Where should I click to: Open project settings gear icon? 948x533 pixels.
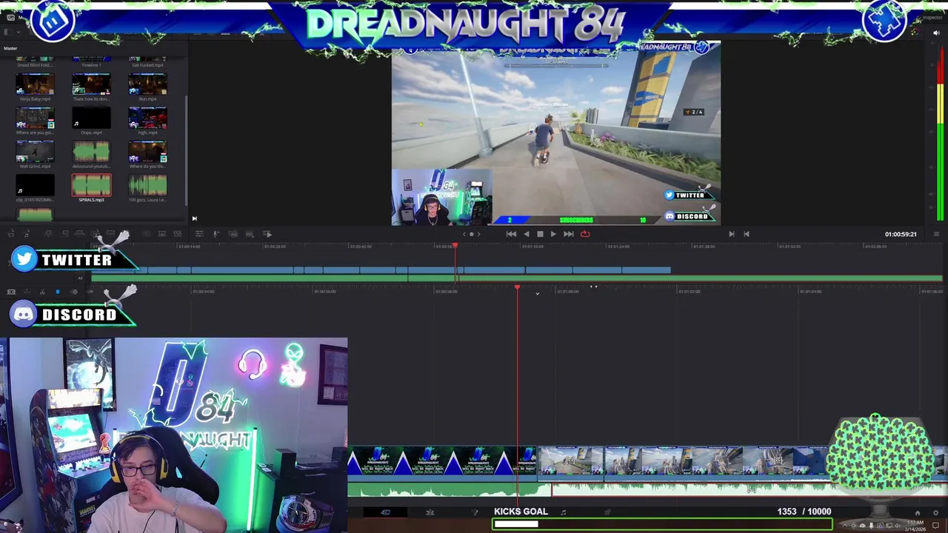coord(936,513)
